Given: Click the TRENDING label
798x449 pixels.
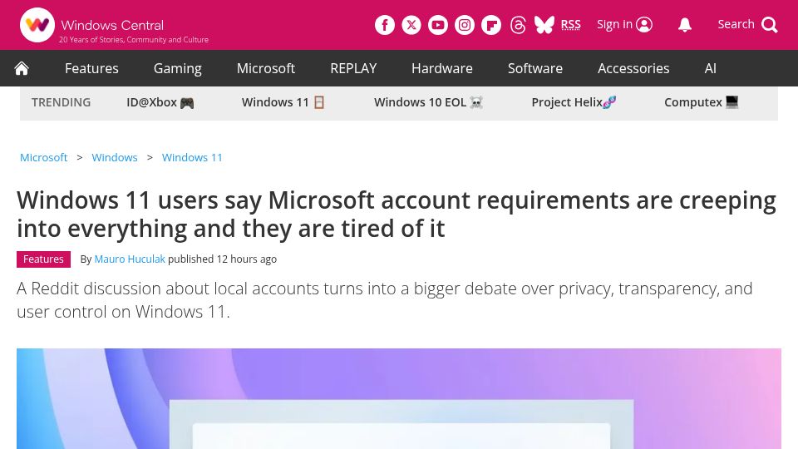Looking at the screenshot, I should 61,102.
